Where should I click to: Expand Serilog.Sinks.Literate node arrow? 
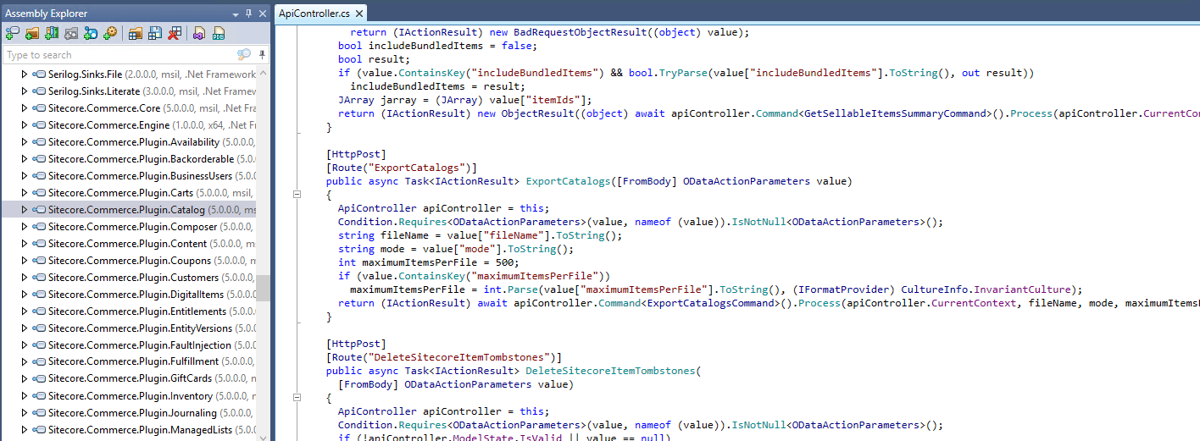pyautogui.click(x=25, y=91)
